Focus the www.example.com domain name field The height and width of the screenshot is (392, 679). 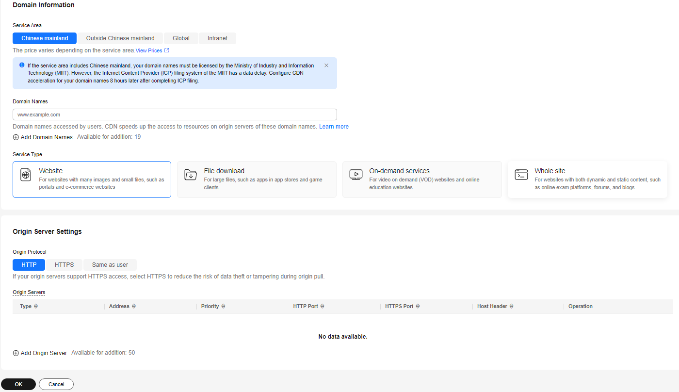175,114
